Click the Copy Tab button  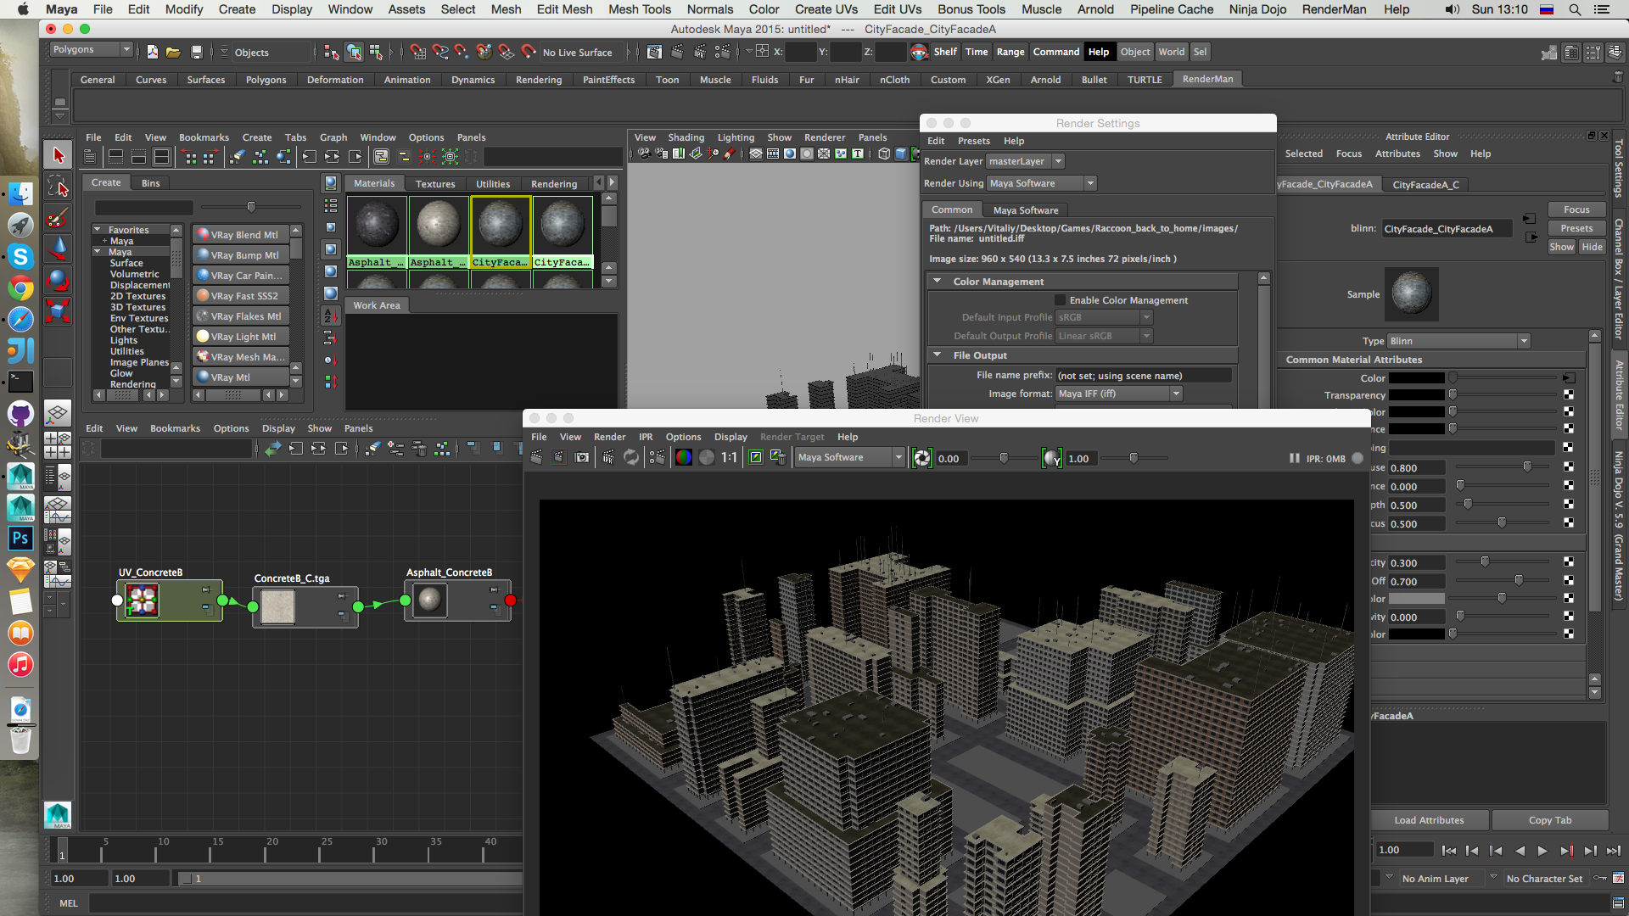pos(1550,820)
